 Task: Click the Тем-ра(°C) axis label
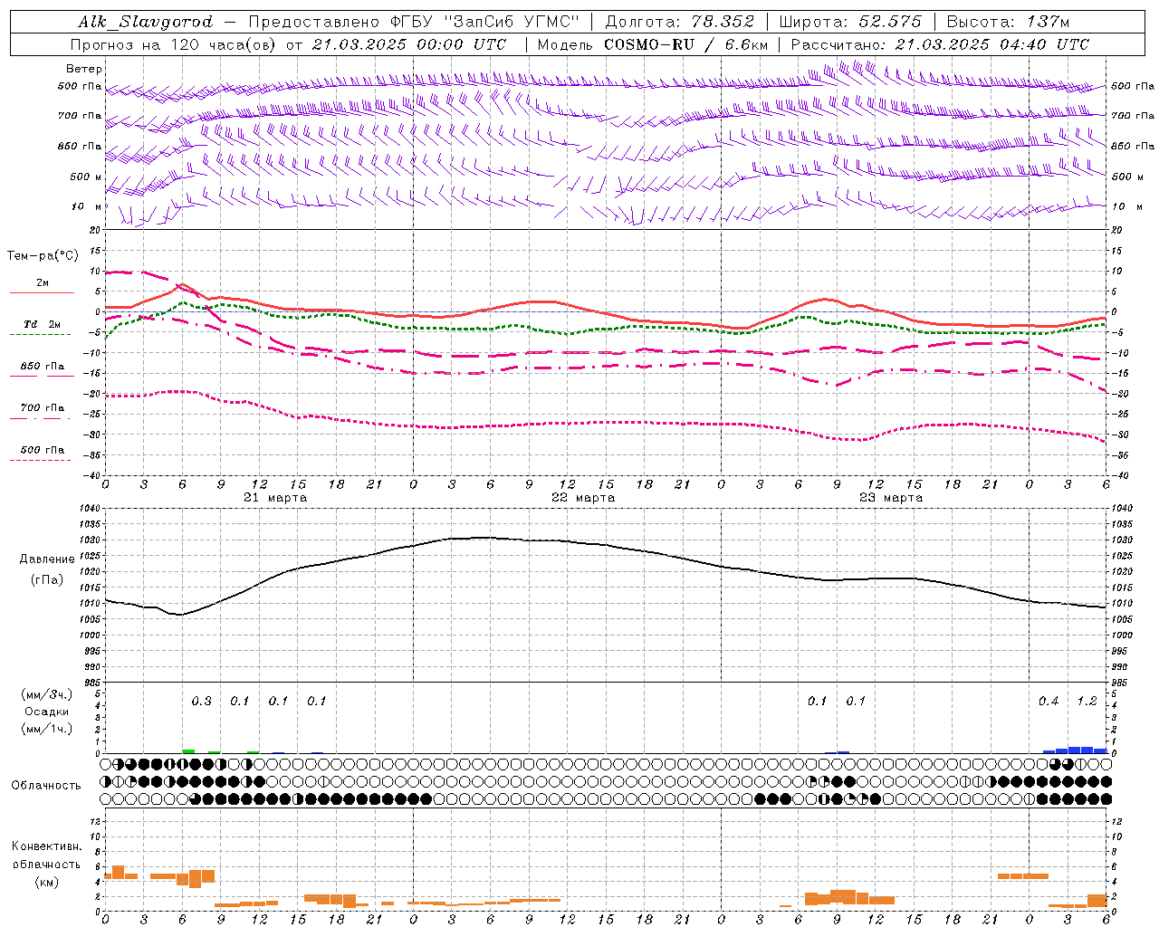pyautogui.click(x=43, y=256)
